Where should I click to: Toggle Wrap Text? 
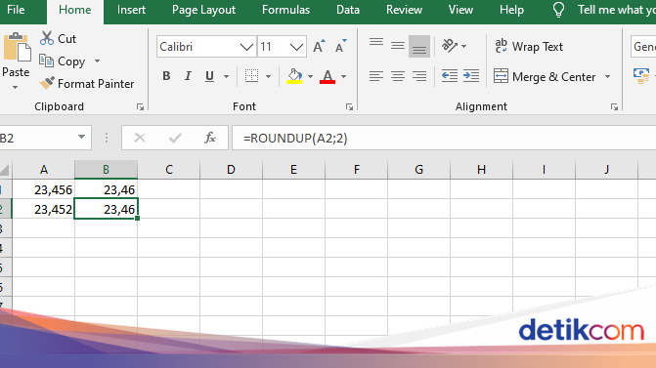[529, 46]
